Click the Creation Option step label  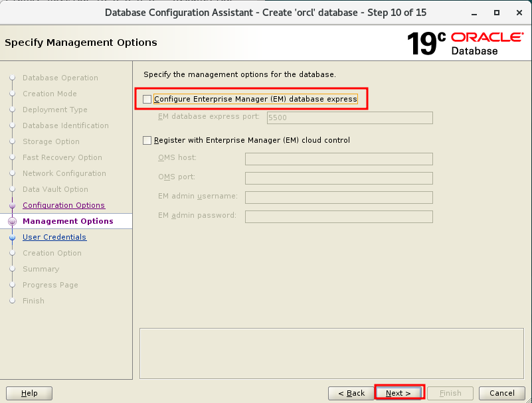point(52,253)
